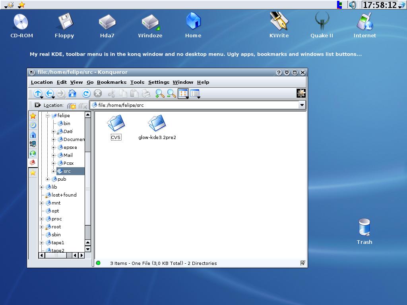Collapse the felipe tree node
407x305 pixels.
(48, 116)
